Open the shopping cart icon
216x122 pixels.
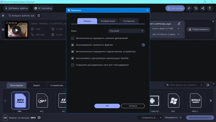click(196, 8)
